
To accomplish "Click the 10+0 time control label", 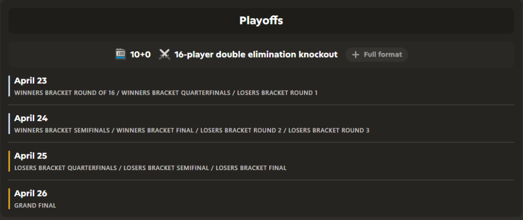I will (140, 54).
